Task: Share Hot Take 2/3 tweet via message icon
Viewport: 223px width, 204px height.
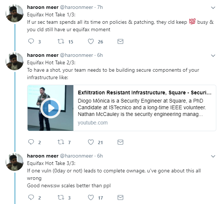Action: click(120, 142)
